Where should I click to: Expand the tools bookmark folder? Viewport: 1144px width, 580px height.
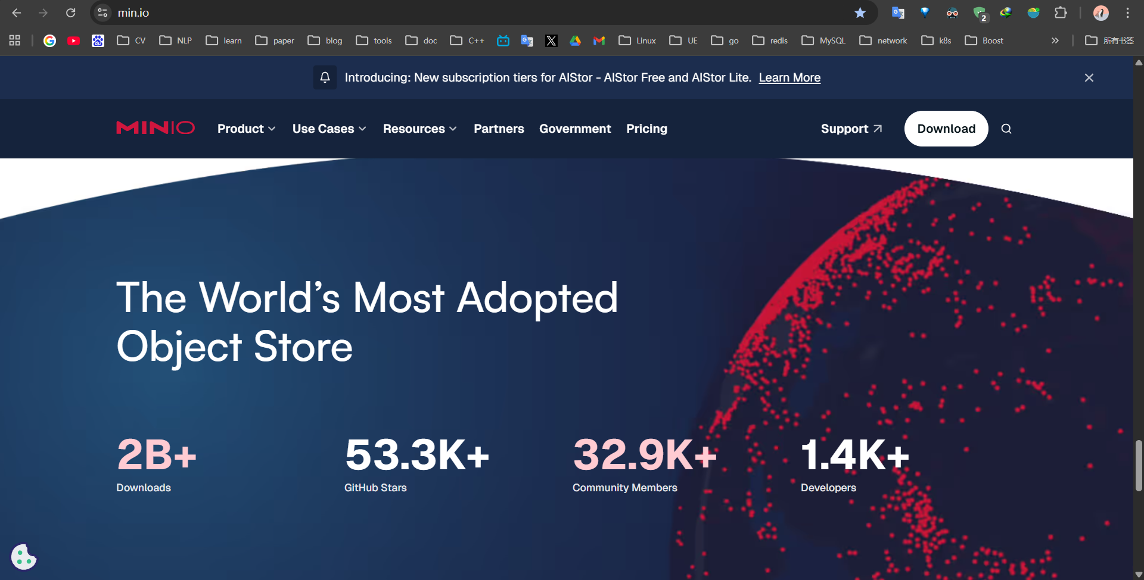(374, 40)
